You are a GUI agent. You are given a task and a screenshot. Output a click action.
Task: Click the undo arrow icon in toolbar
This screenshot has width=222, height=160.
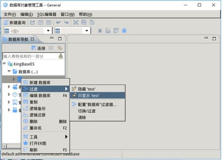pyautogui.click(x=58, y=23)
